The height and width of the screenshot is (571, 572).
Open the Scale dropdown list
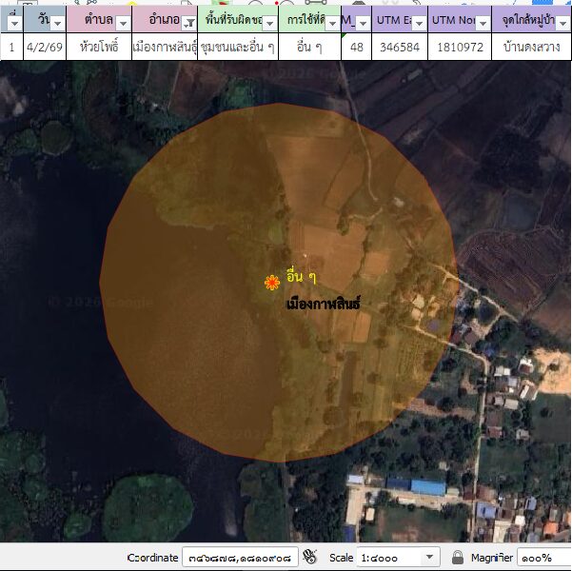[x=430, y=557]
